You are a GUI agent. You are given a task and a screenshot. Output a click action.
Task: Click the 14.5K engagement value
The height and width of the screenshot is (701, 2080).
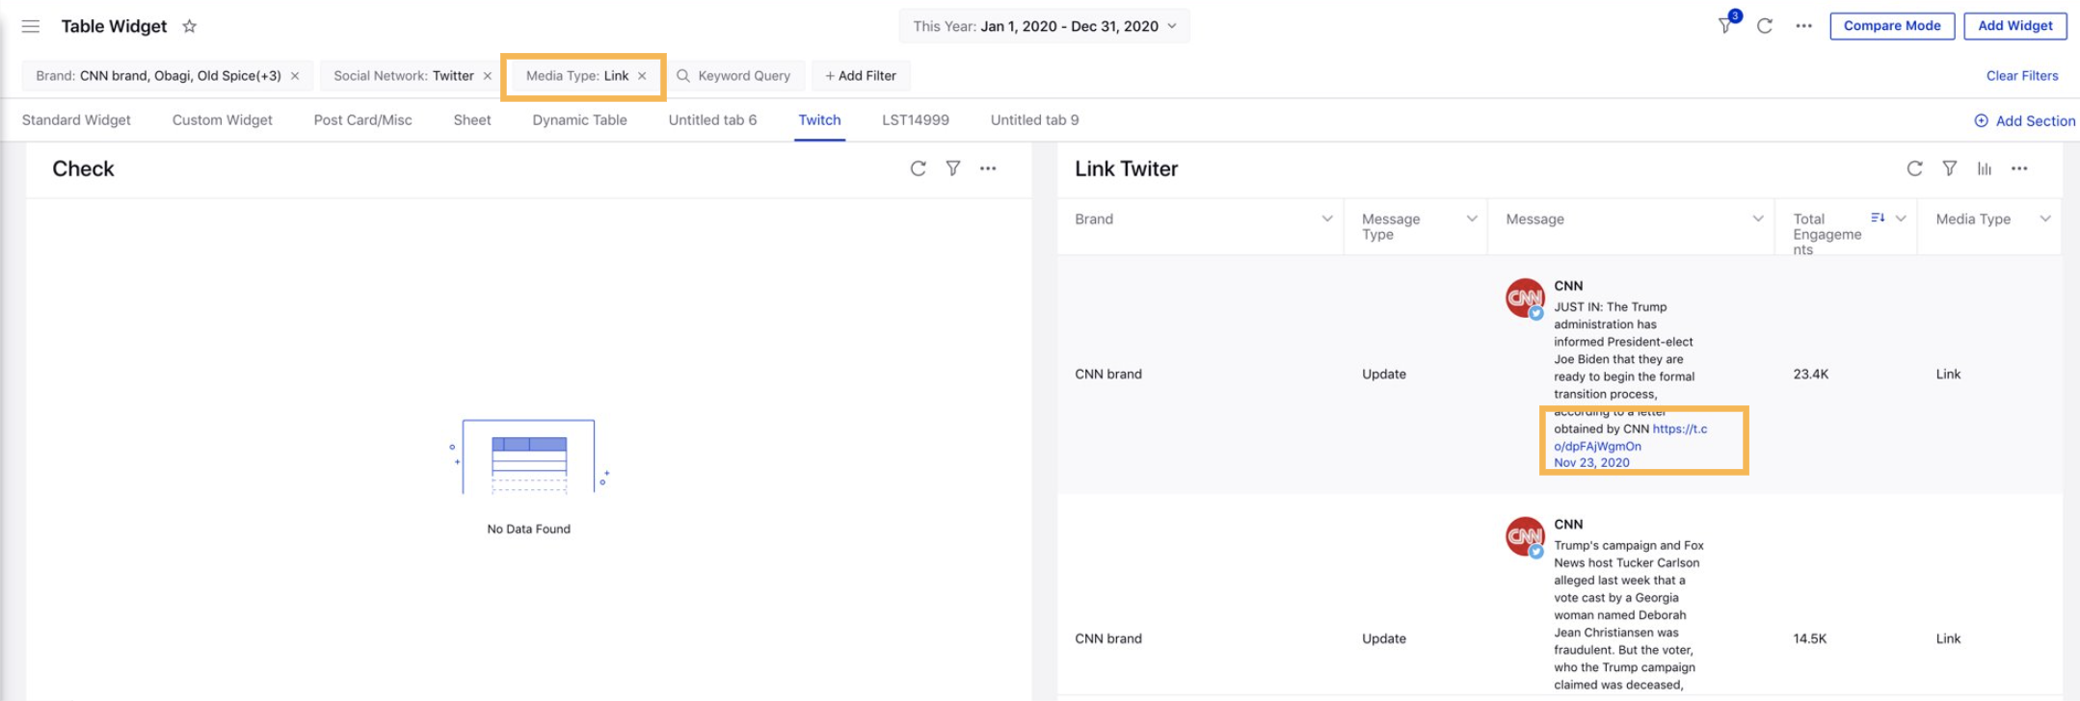coord(1810,638)
